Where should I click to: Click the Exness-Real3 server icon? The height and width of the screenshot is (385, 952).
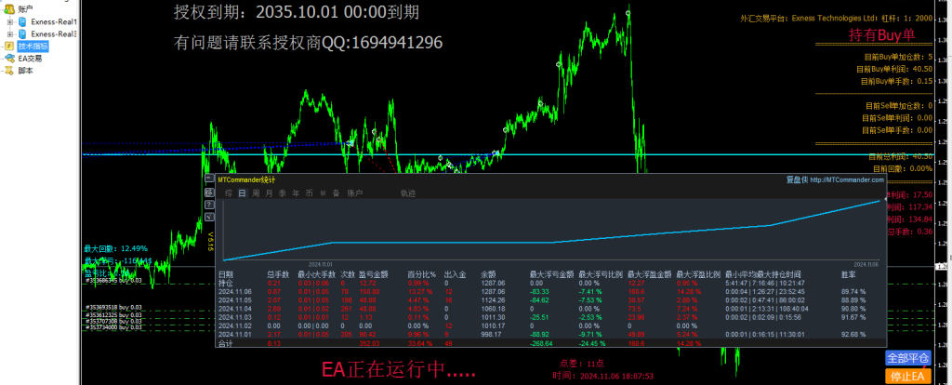point(21,34)
